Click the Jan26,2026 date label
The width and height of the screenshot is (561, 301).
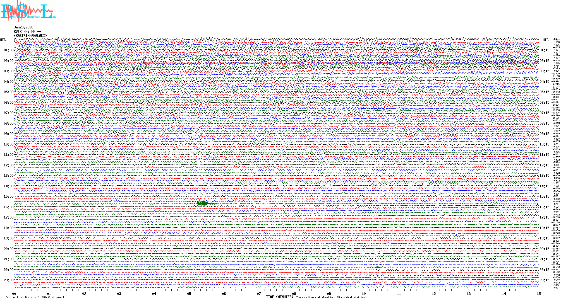pyautogui.click(x=24, y=27)
